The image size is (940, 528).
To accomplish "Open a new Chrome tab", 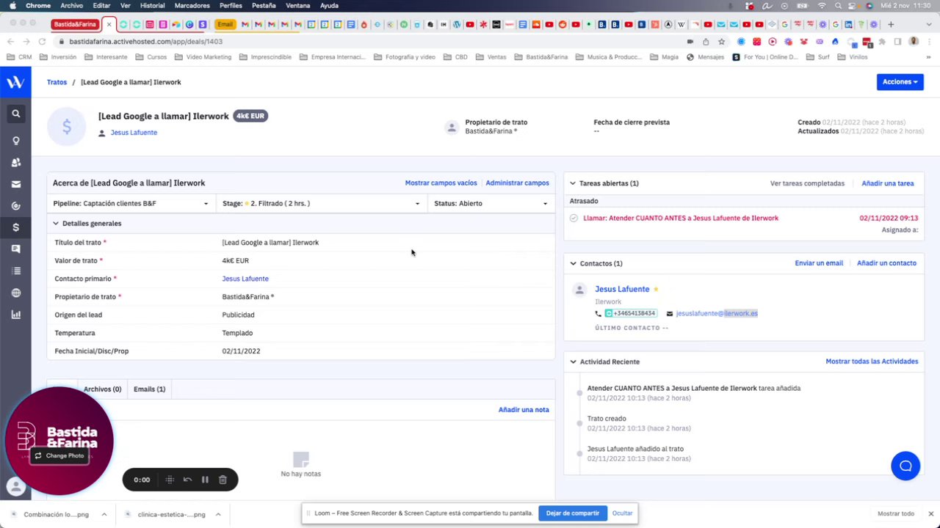I will (891, 24).
